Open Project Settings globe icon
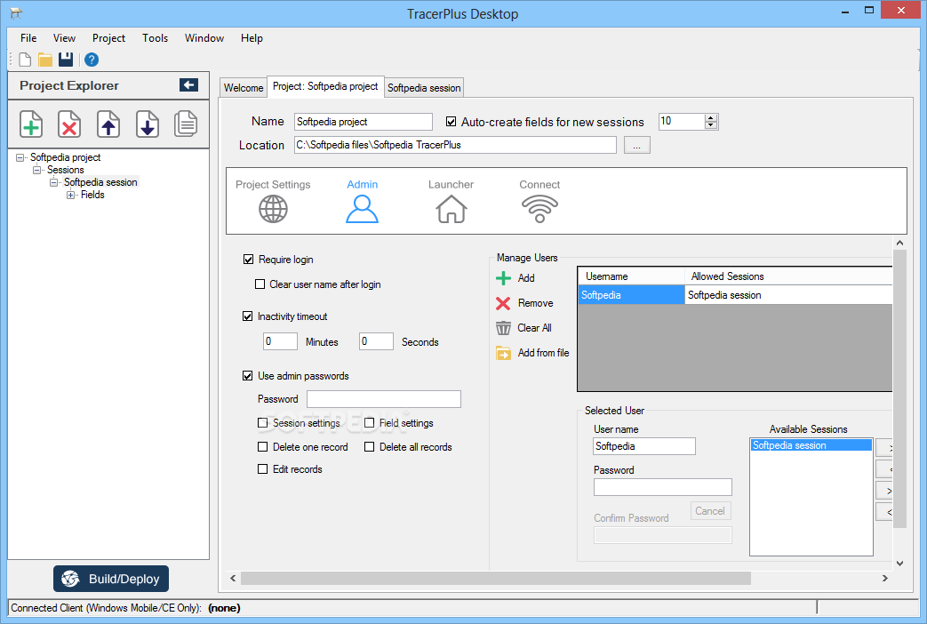This screenshot has height=624, width=927. coord(273,209)
